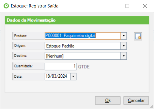Open the Produto dropdown arrow
This screenshot has height=109, width=154.
pos(124,36)
